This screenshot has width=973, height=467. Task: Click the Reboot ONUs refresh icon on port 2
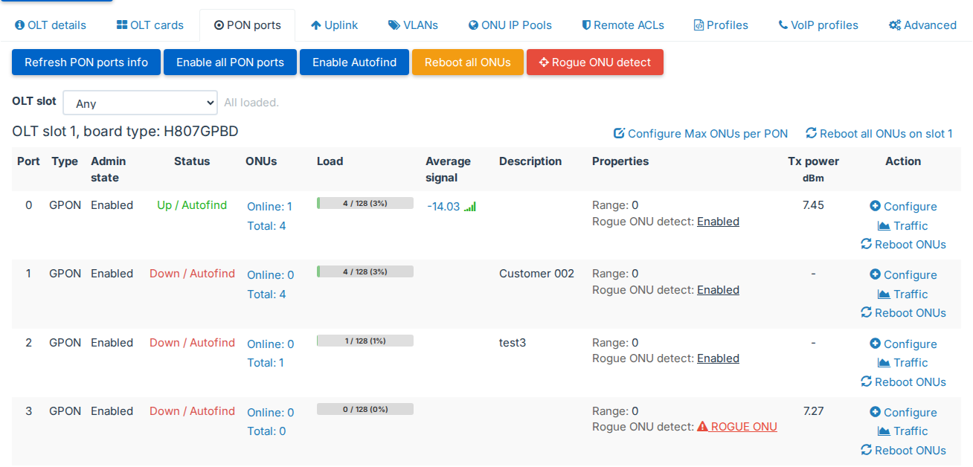pyautogui.click(x=866, y=381)
